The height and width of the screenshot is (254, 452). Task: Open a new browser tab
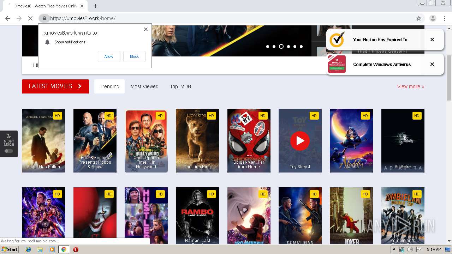click(x=95, y=6)
